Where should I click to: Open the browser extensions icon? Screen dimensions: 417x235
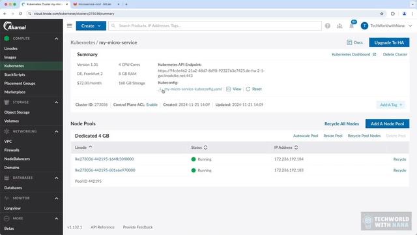point(393,14)
